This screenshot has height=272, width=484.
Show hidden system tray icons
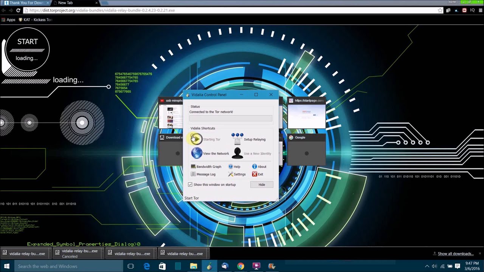427,266
